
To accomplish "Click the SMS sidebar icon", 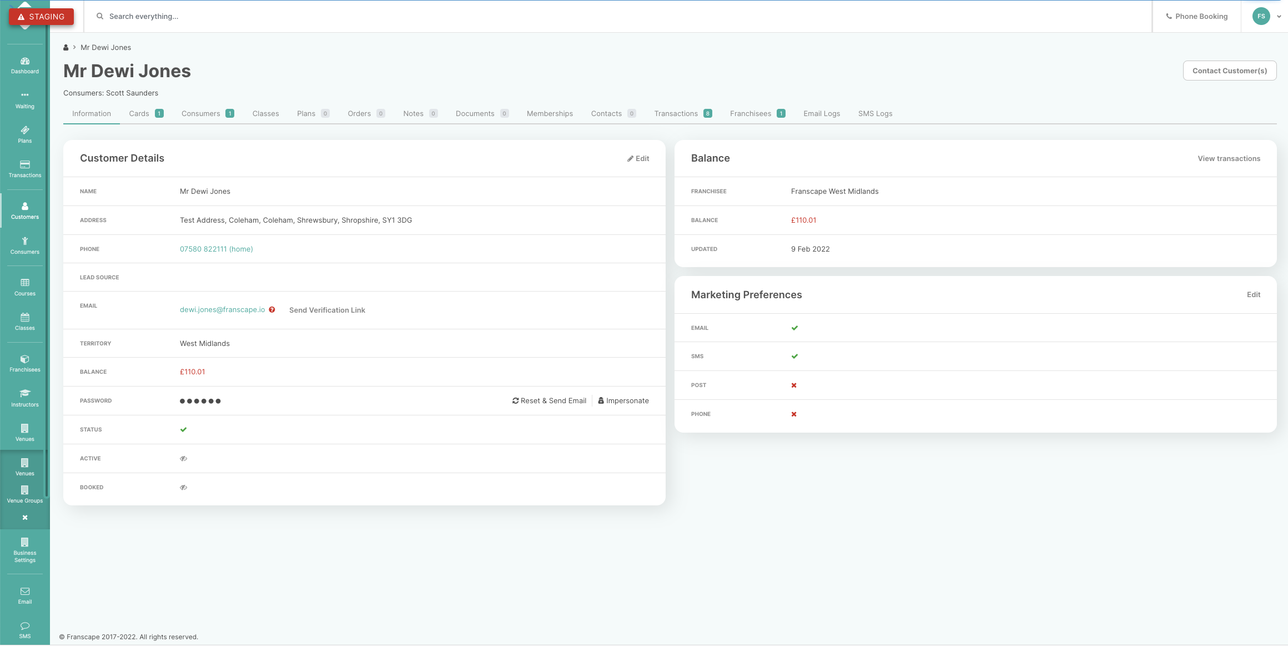I will 25,631.
